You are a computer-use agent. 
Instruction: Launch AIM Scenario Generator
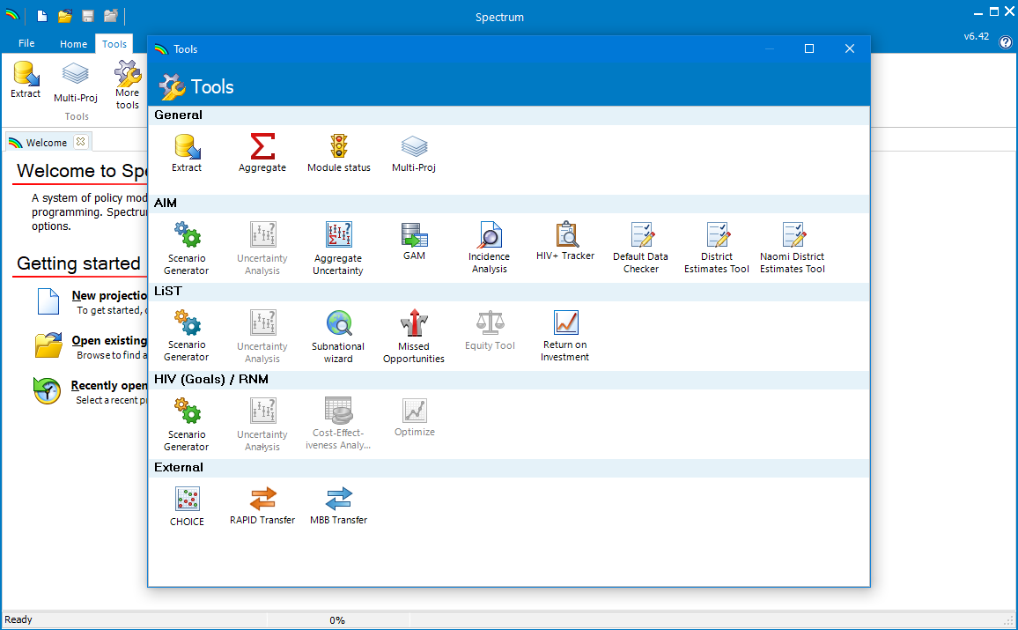coord(187,248)
